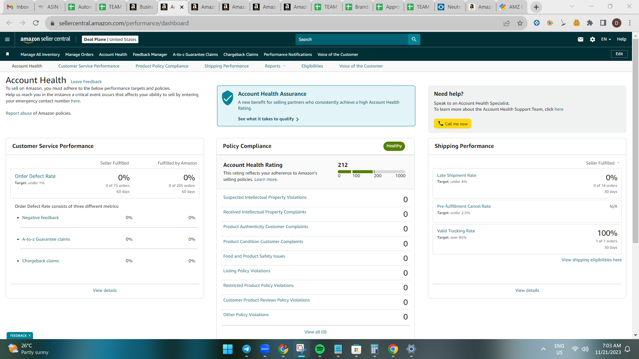Open the Windows Start menu

pyautogui.click(x=228, y=349)
